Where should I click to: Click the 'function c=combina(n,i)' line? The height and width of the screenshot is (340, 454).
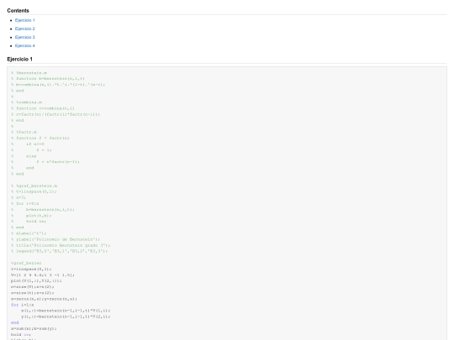pos(43,108)
